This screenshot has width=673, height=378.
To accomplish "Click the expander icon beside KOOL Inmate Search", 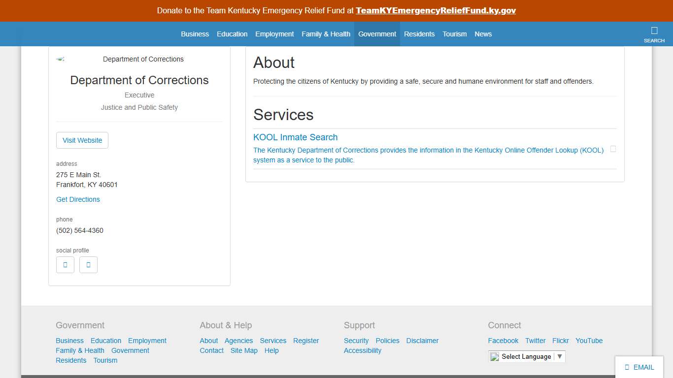I will [x=612, y=149].
